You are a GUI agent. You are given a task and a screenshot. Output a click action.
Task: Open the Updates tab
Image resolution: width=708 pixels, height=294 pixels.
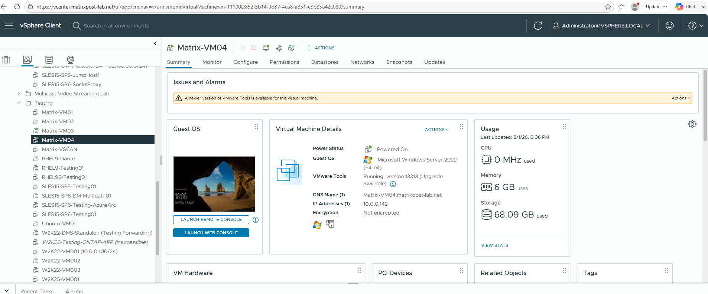click(x=435, y=62)
